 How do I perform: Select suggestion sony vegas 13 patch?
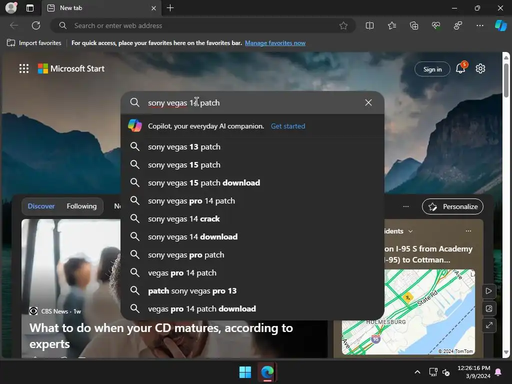coord(252,146)
